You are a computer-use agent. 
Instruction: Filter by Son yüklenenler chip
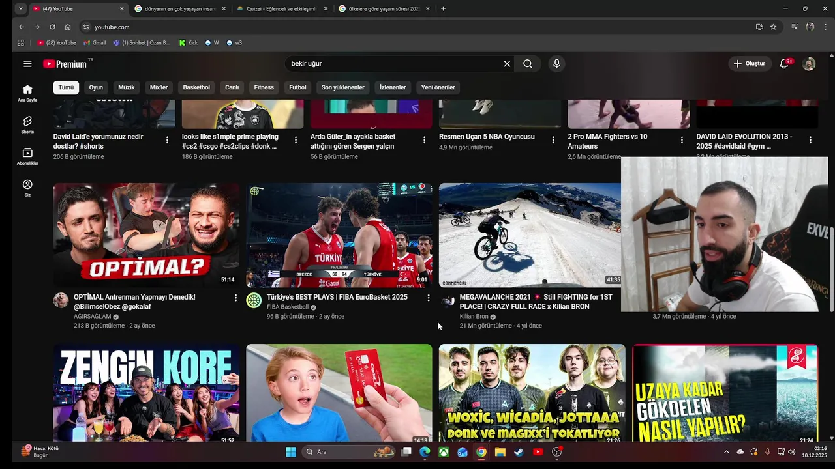(x=342, y=87)
